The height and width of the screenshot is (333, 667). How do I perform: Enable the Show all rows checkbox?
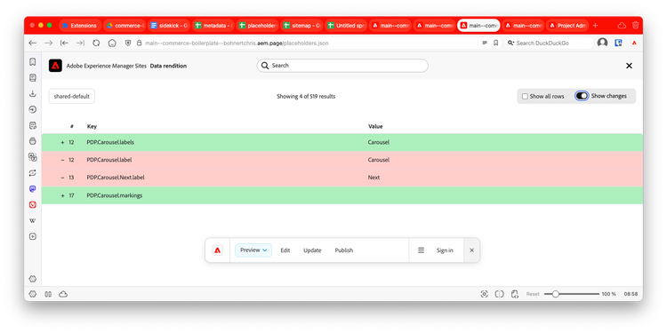coord(525,97)
